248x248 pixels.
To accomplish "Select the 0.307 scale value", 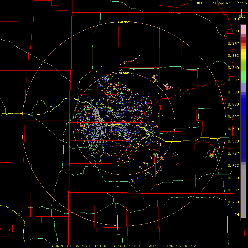I will [x=233, y=190].
